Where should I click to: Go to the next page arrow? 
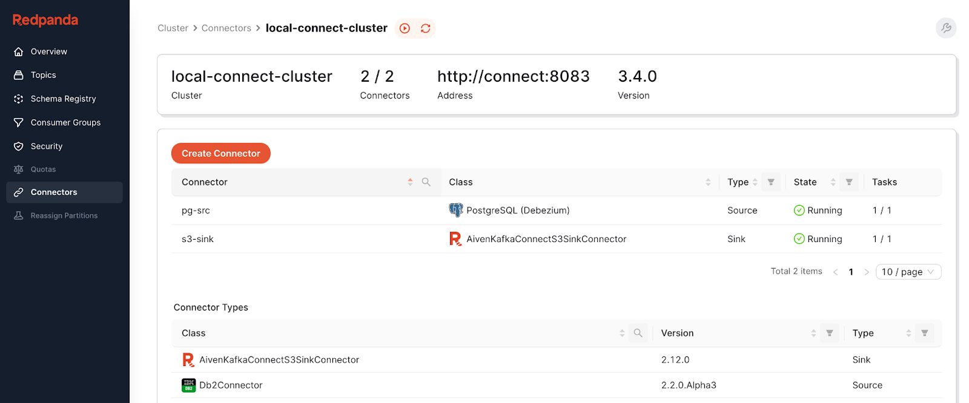867,272
